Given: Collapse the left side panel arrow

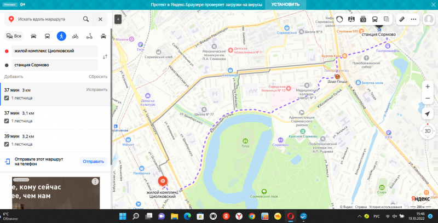Looking at the screenshot, I should pos(118,19).
